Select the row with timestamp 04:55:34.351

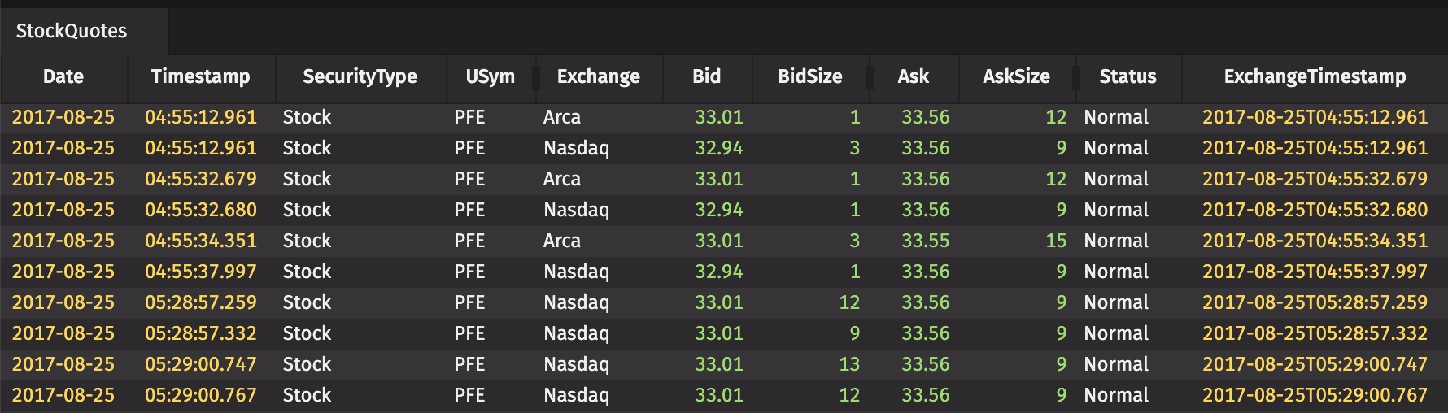[724, 241]
